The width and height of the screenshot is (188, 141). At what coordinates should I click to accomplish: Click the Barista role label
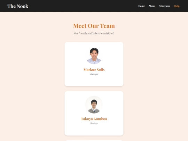[94, 123]
